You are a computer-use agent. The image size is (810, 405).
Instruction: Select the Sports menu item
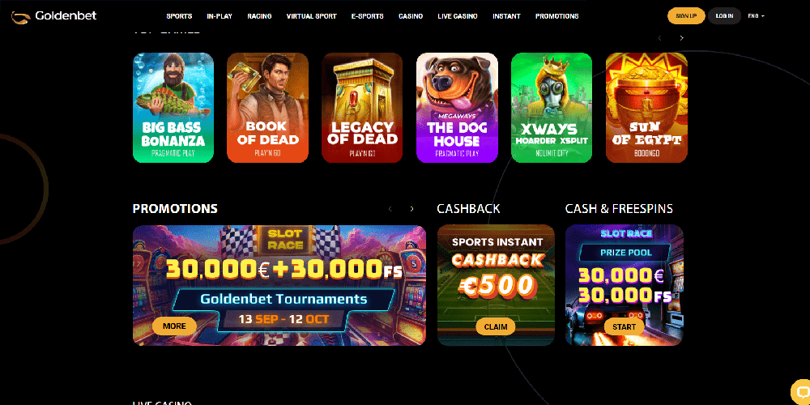(179, 16)
